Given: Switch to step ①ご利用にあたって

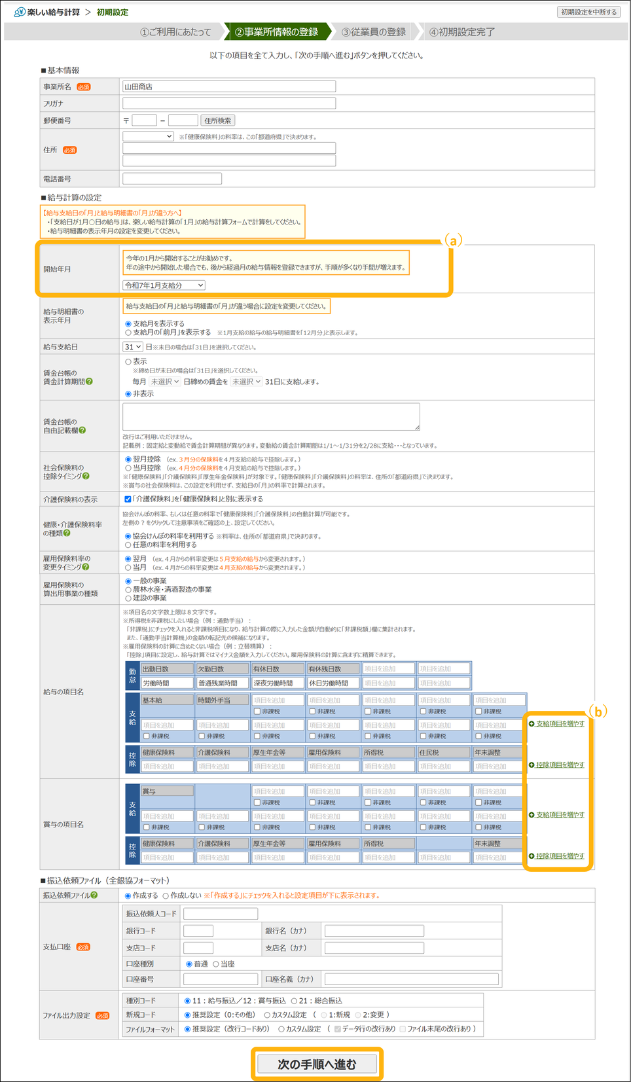Looking at the screenshot, I should 175,31.
